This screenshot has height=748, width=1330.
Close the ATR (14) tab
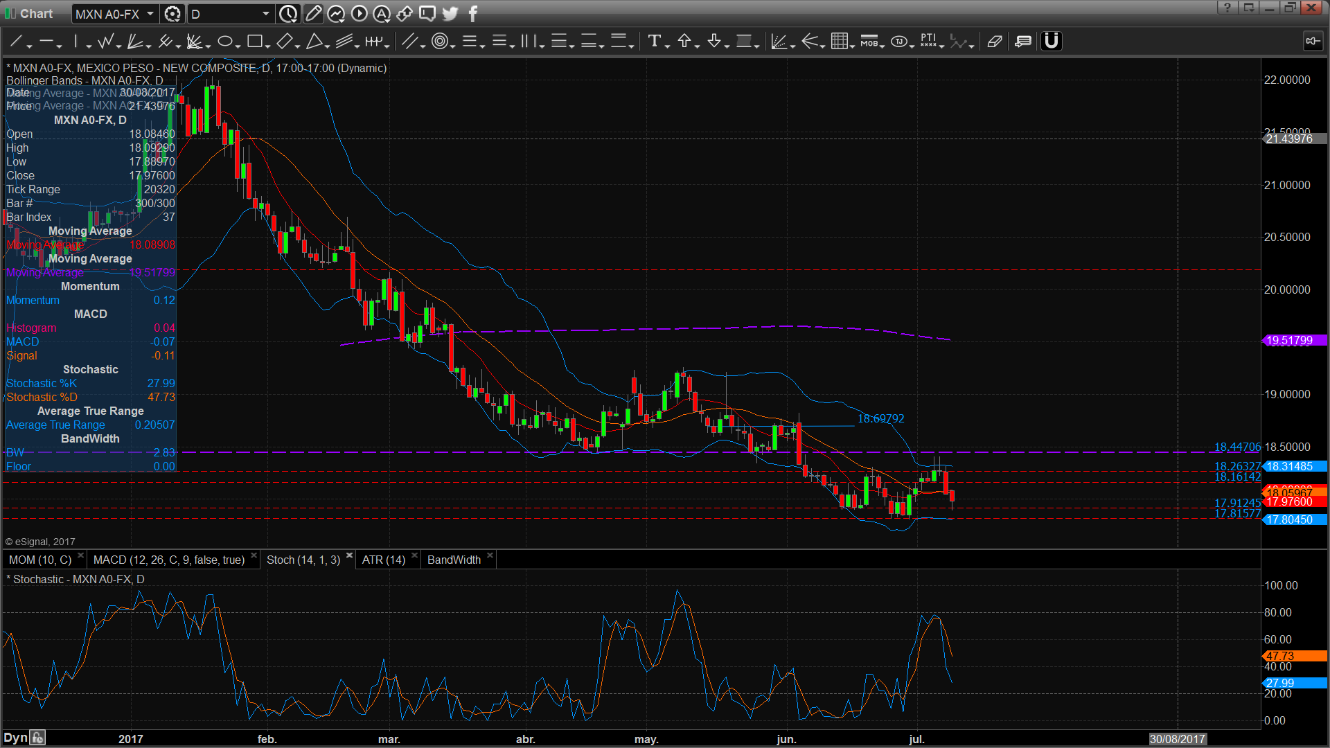[x=415, y=555]
